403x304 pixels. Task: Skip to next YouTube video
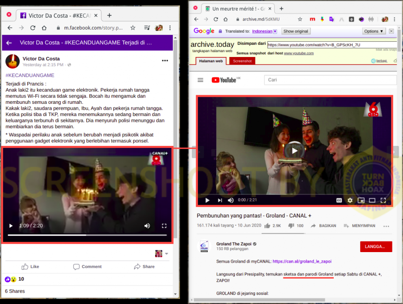(x=220, y=200)
